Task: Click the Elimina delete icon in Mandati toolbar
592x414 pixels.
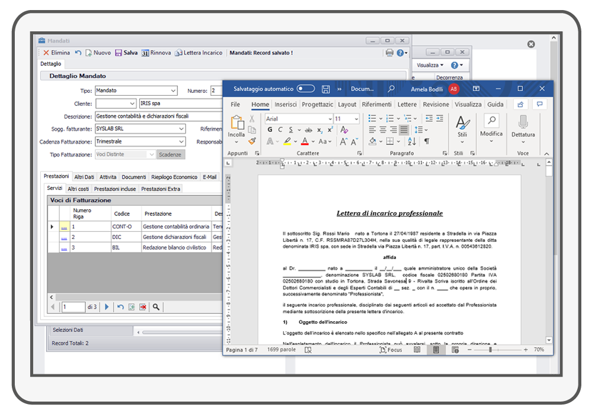Action: [x=46, y=53]
